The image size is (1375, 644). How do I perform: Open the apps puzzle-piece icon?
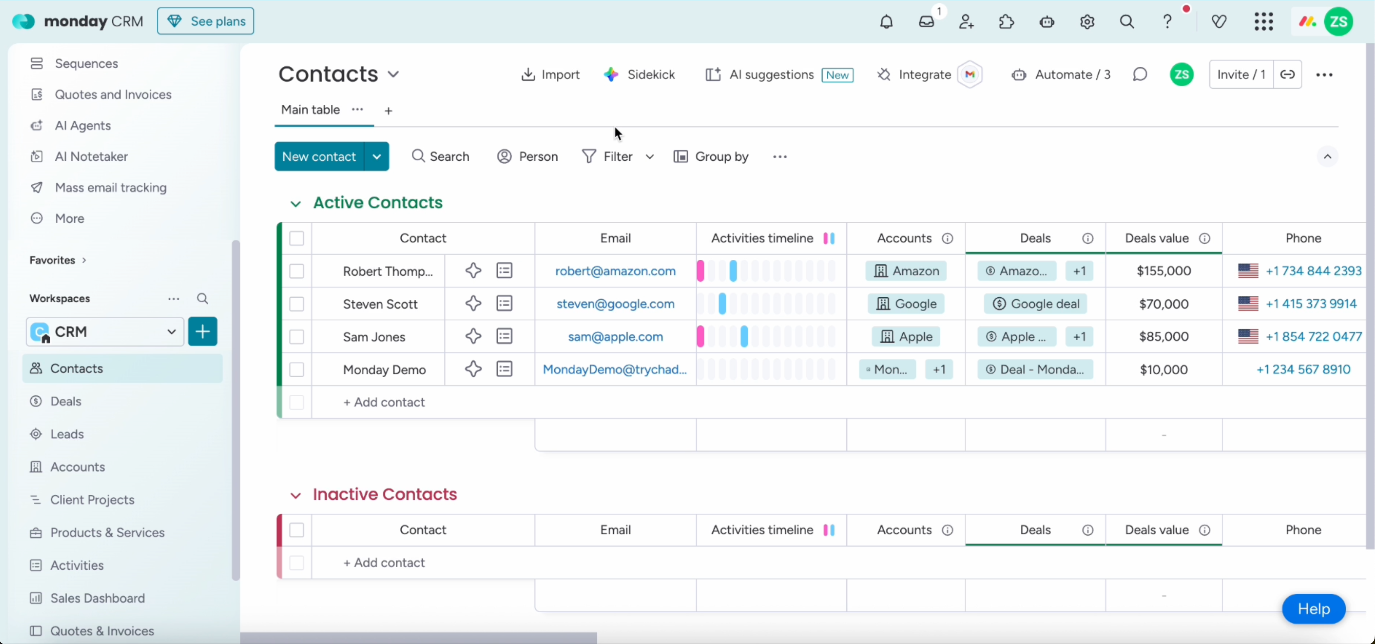(x=1007, y=22)
